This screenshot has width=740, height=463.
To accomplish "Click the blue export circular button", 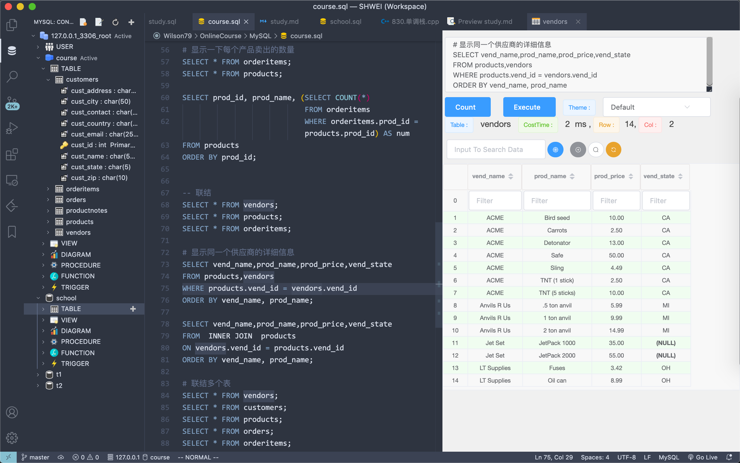I will click(555, 150).
